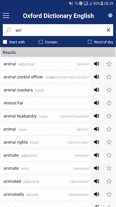
Task: Tap the search magnifier icon
Action: 9,30
